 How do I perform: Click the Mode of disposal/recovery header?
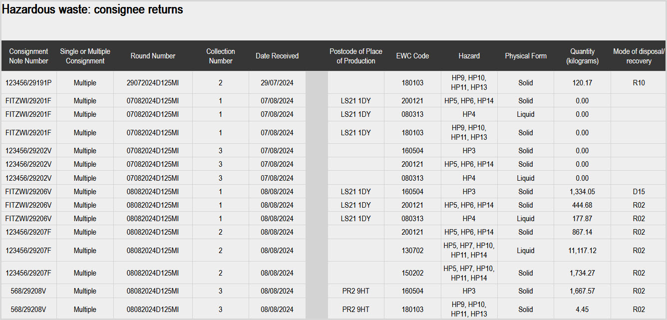tap(639, 56)
